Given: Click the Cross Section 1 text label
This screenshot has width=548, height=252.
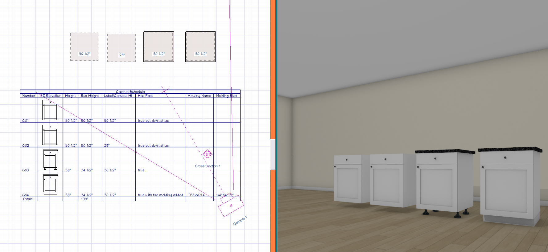Looking at the screenshot, I should coord(208,166).
